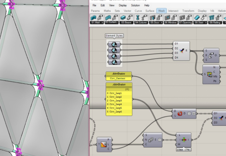Image resolution: width=226 pixels, height=156 pixels.
Task: Select the second Element Styles parameter node
Action: (114, 50)
